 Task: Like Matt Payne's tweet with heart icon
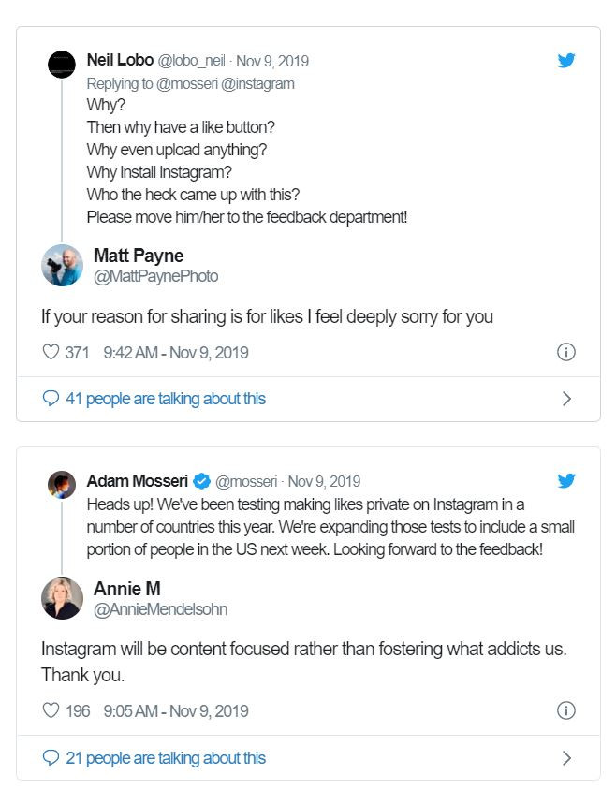[51, 353]
